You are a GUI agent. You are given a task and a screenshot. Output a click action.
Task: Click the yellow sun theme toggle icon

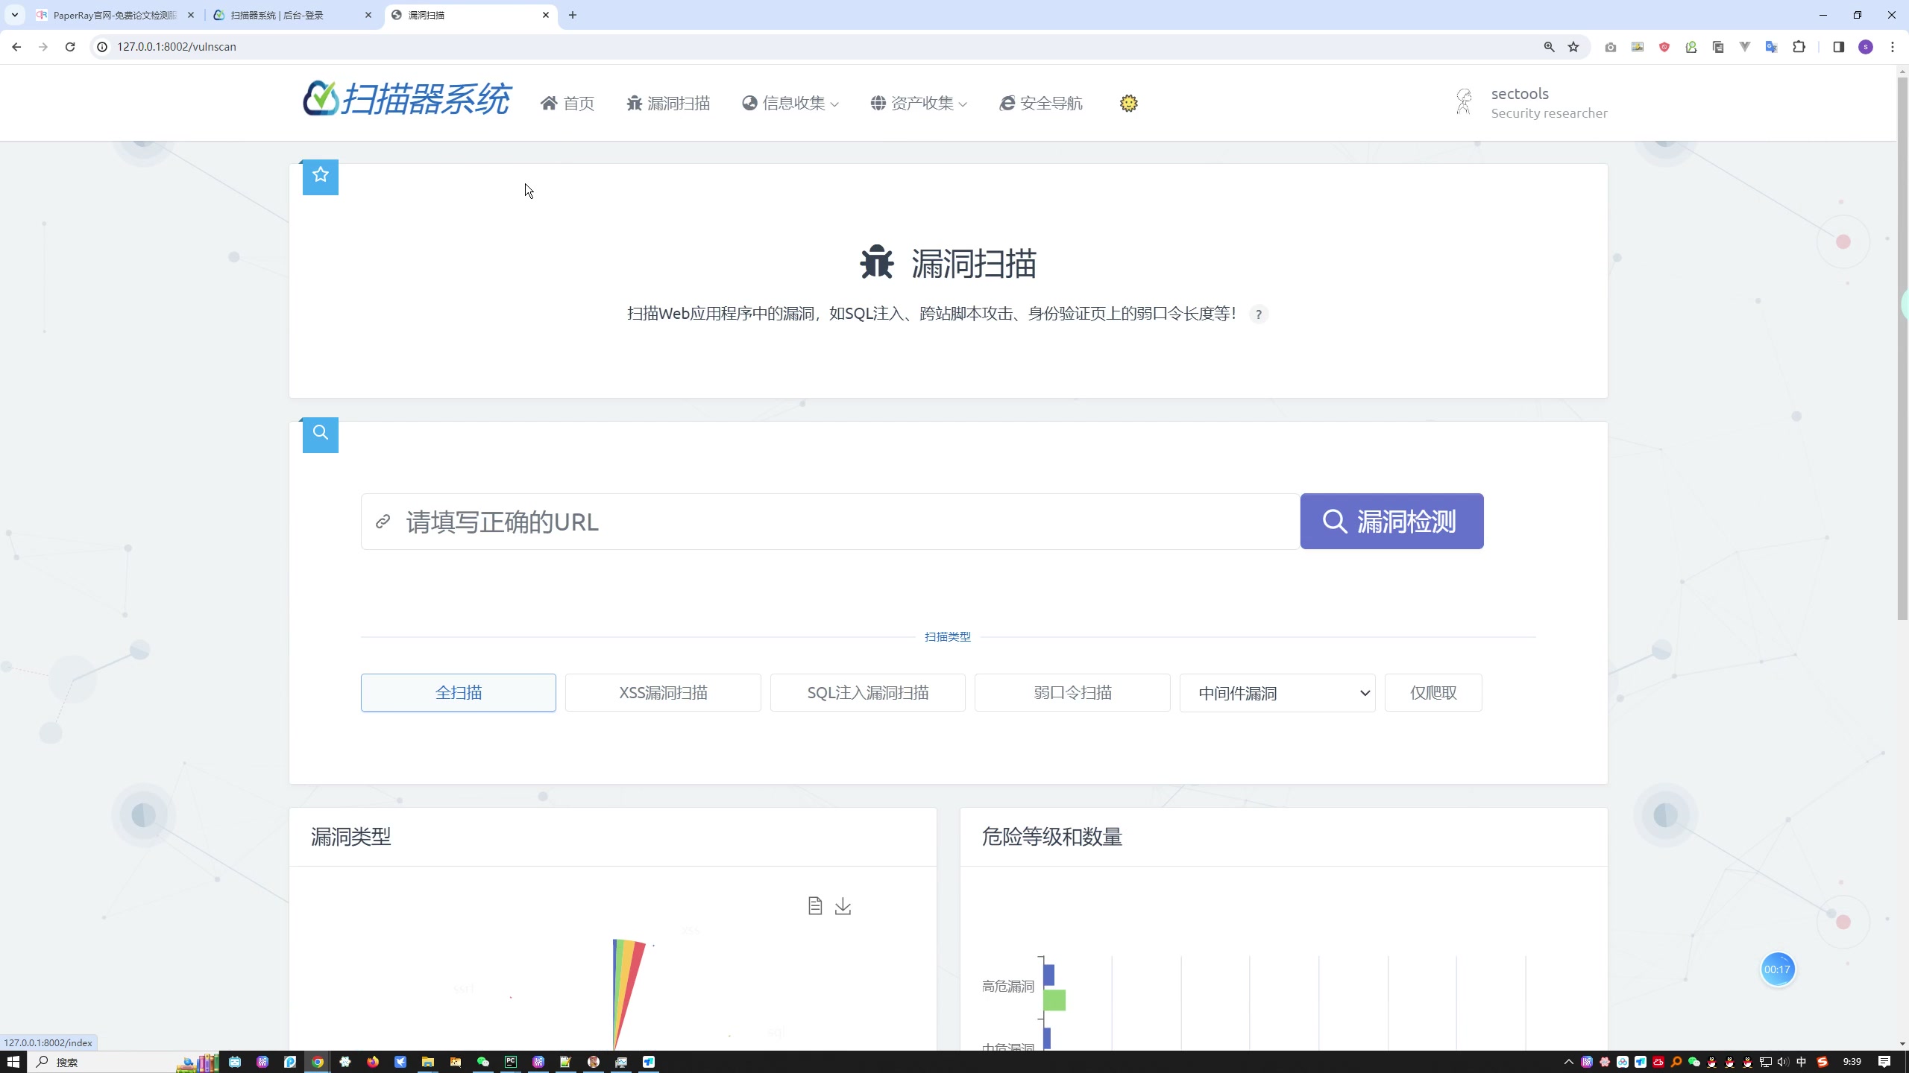[1128, 103]
